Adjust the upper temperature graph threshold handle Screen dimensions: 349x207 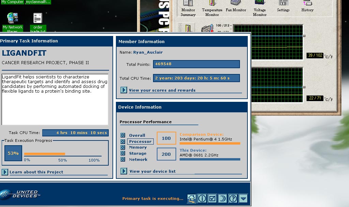(304, 36)
